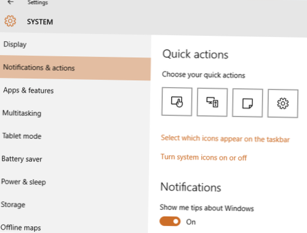Go to Multitasking settings
The height and width of the screenshot is (233, 307).
(75, 113)
